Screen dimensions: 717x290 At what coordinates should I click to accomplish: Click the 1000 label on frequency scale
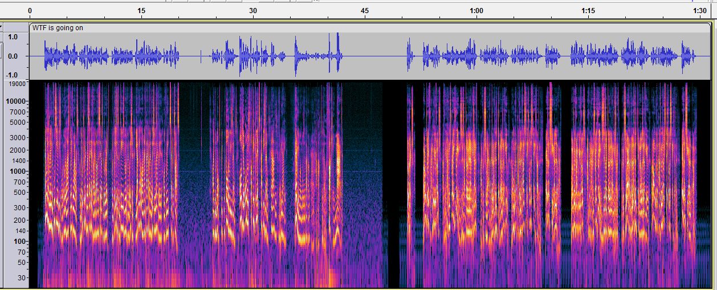[18, 171]
